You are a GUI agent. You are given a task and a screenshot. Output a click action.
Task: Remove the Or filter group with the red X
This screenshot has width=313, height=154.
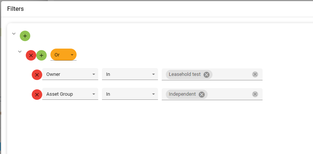[x=31, y=55]
